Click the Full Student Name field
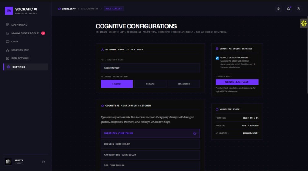The image size is (308, 171). (150, 68)
